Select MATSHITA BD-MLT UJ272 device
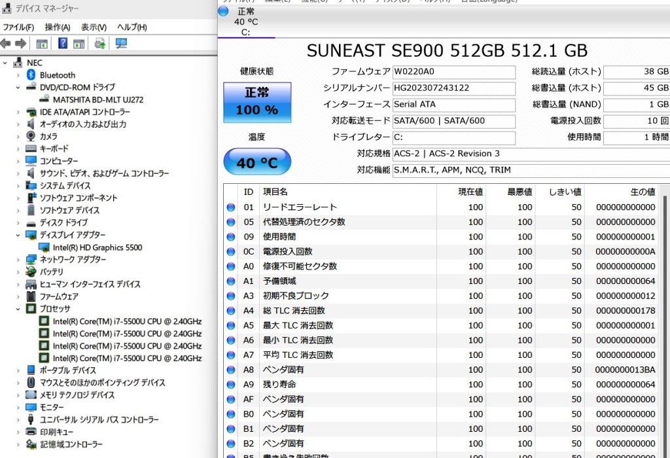 point(98,99)
